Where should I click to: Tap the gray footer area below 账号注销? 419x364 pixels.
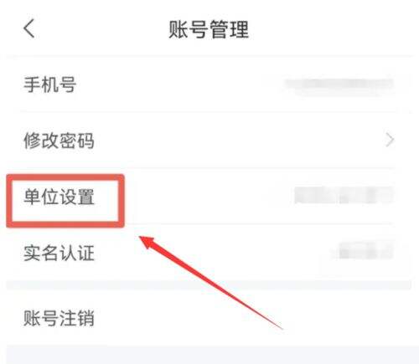coord(209,355)
